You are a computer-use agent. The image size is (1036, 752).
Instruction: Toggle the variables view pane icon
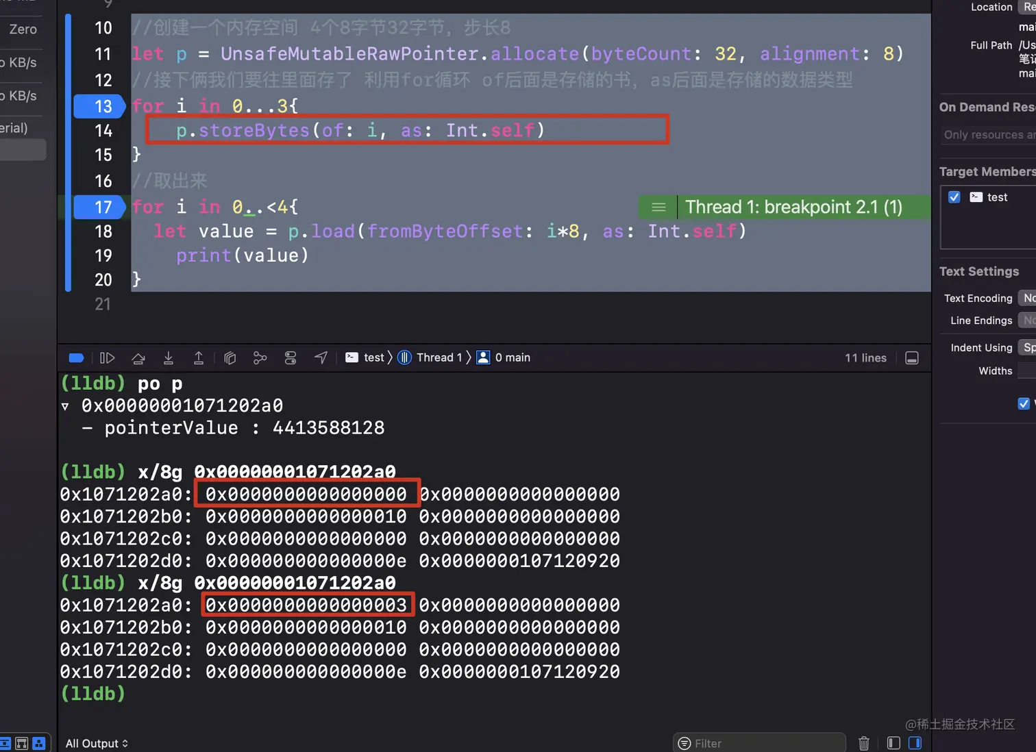click(x=893, y=743)
